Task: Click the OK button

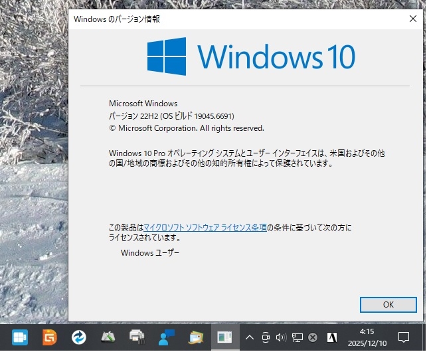Action: point(388,304)
